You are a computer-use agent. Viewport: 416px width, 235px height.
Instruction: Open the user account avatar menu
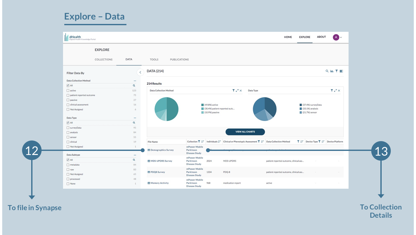337,37
